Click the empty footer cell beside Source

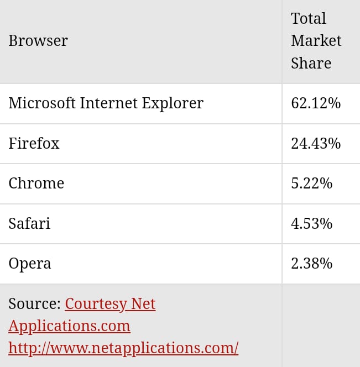pos(321,326)
